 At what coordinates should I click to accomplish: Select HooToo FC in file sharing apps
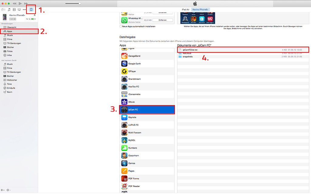(x=147, y=86)
